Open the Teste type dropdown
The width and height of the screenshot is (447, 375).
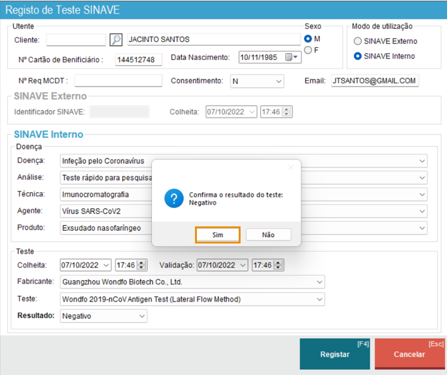(318, 299)
